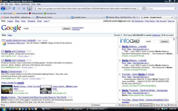Open the Infoaxe toolbar combo box dropdown
This screenshot has width=178, height=111.
tap(116, 105)
